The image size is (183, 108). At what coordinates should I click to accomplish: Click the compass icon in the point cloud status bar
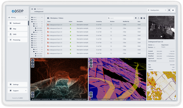tap(33, 99)
